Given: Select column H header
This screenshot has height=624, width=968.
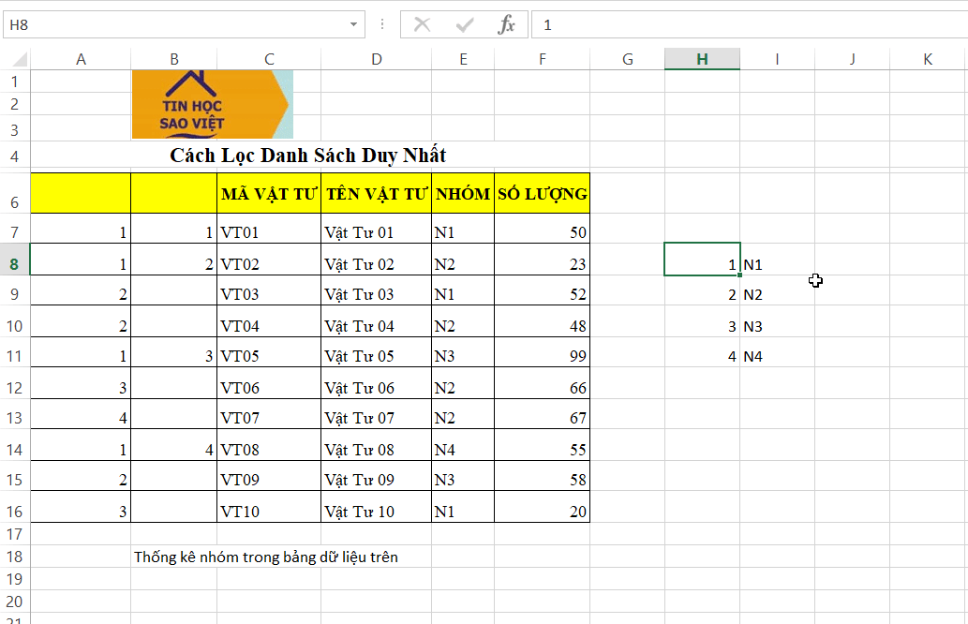Looking at the screenshot, I should click(x=702, y=59).
